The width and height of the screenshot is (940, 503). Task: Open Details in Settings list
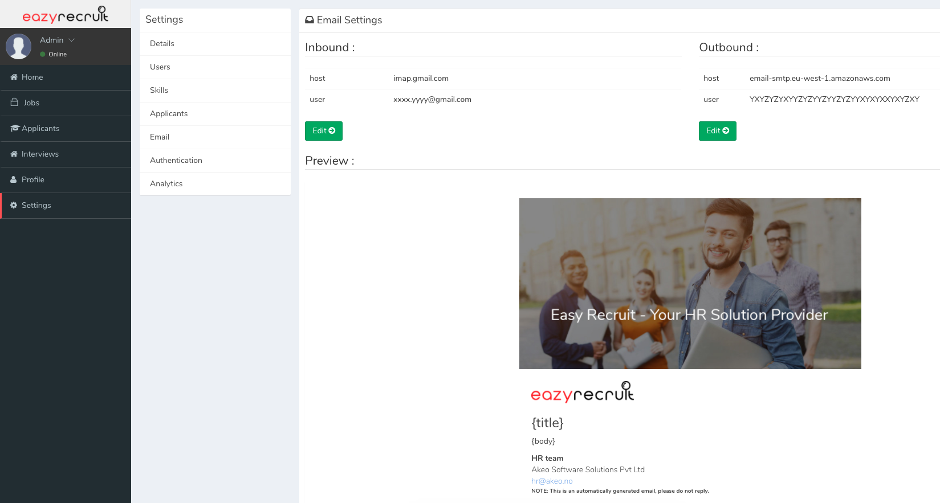[x=215, y=44]
